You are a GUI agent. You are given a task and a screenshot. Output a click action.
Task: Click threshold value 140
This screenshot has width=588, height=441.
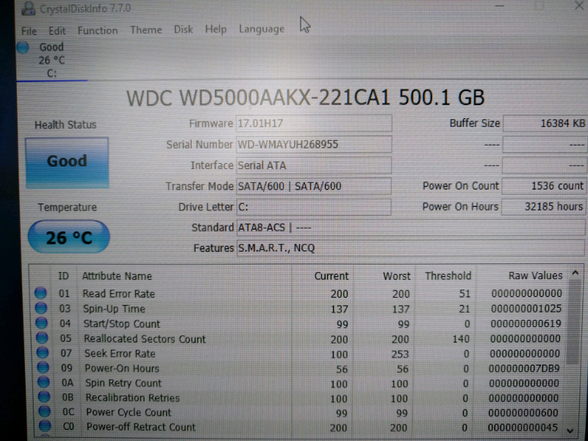461,339
